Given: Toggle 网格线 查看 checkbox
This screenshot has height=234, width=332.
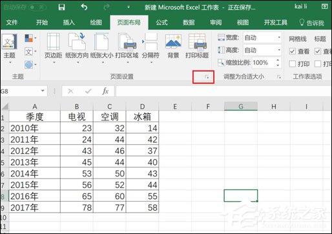Looking at the screenshot, I should [x=292, y=51].
